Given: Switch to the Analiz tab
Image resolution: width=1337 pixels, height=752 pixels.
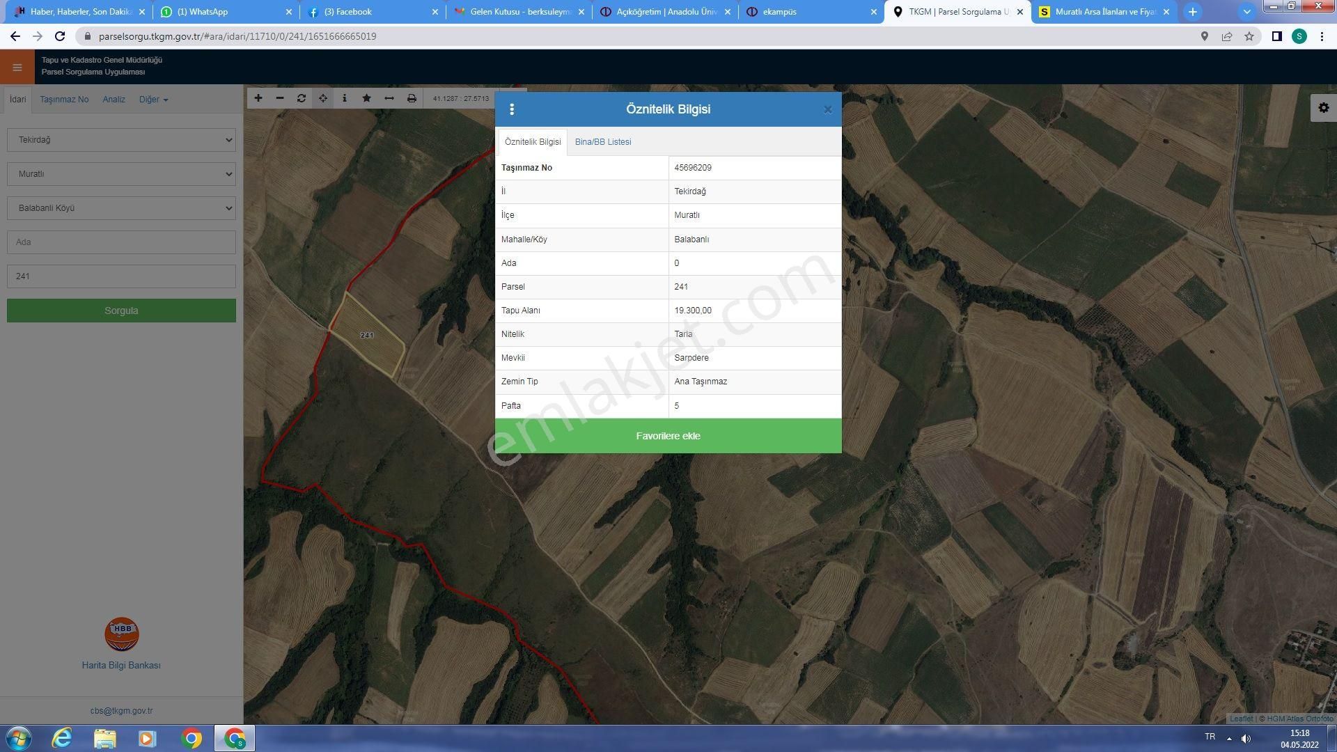Looking at the screenshot, I should click(114, 100).
